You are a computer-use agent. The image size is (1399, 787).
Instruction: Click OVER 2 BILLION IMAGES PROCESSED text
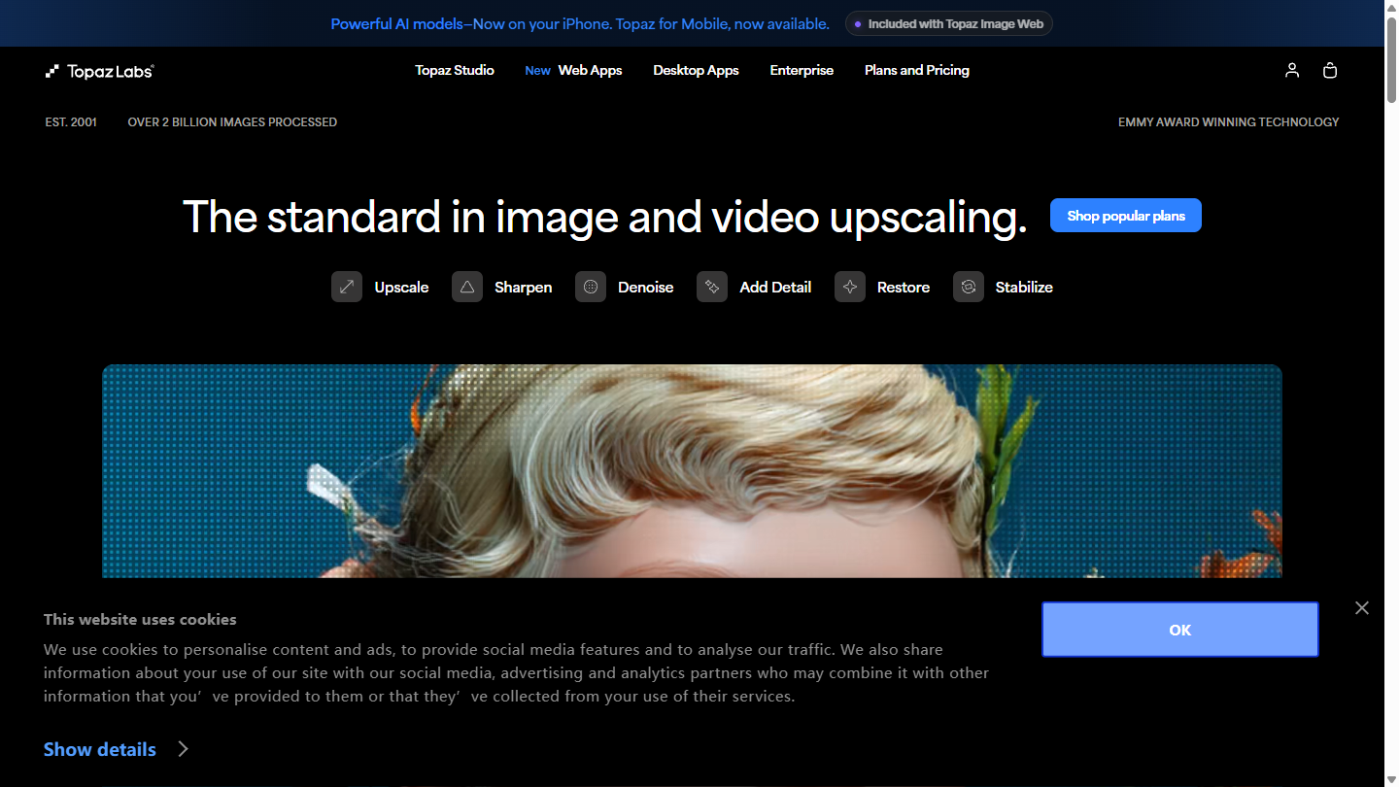(232, 122)
